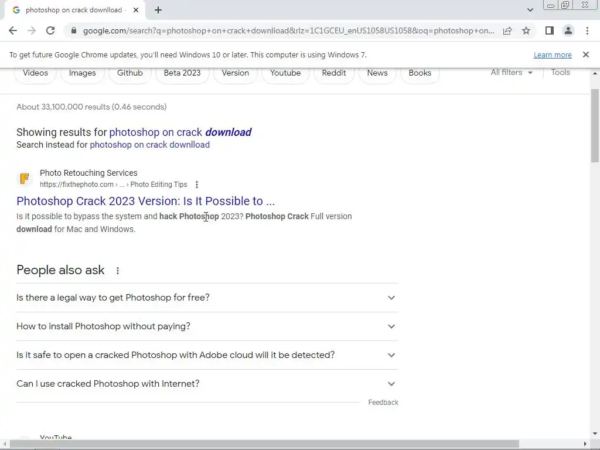Reload the current page
Viewport: 600px width, 450px height.
click(x=50, y=30)
